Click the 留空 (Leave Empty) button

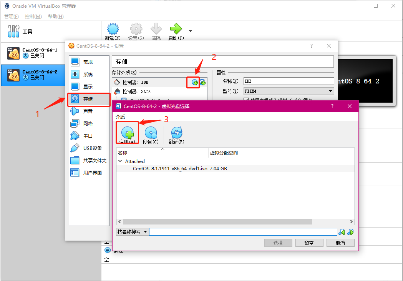[309, 243]
